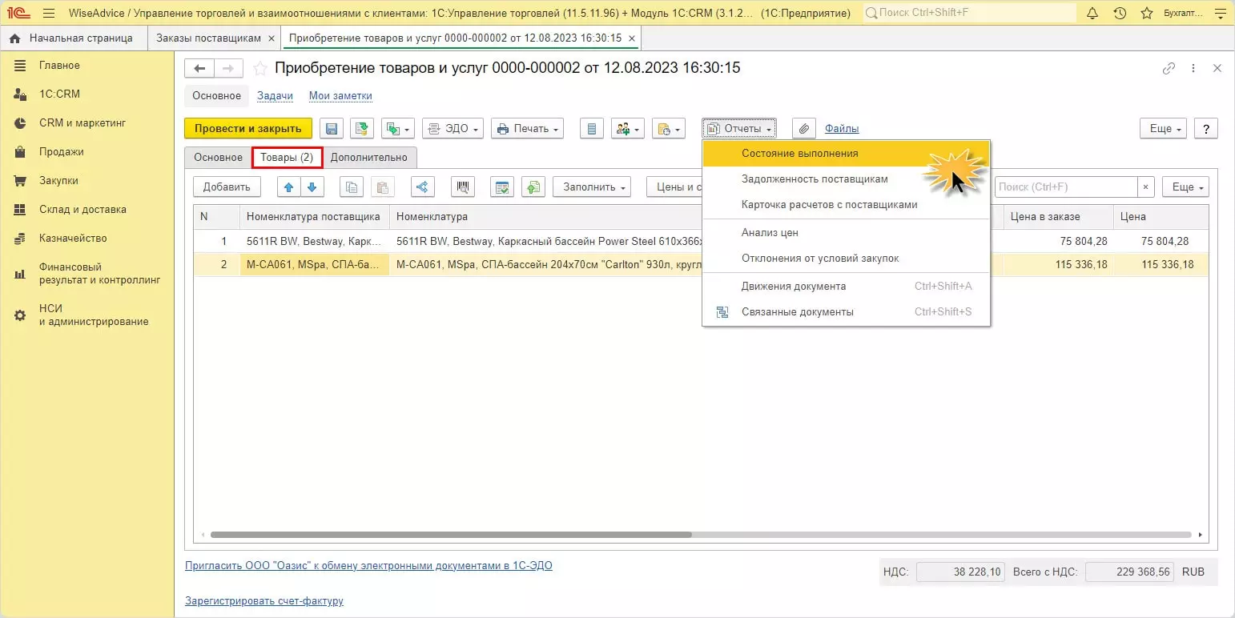The height and width of the screenshot is (618, 1235).
Task: Move row up with blue up arrow
Action: coord(289,187)
